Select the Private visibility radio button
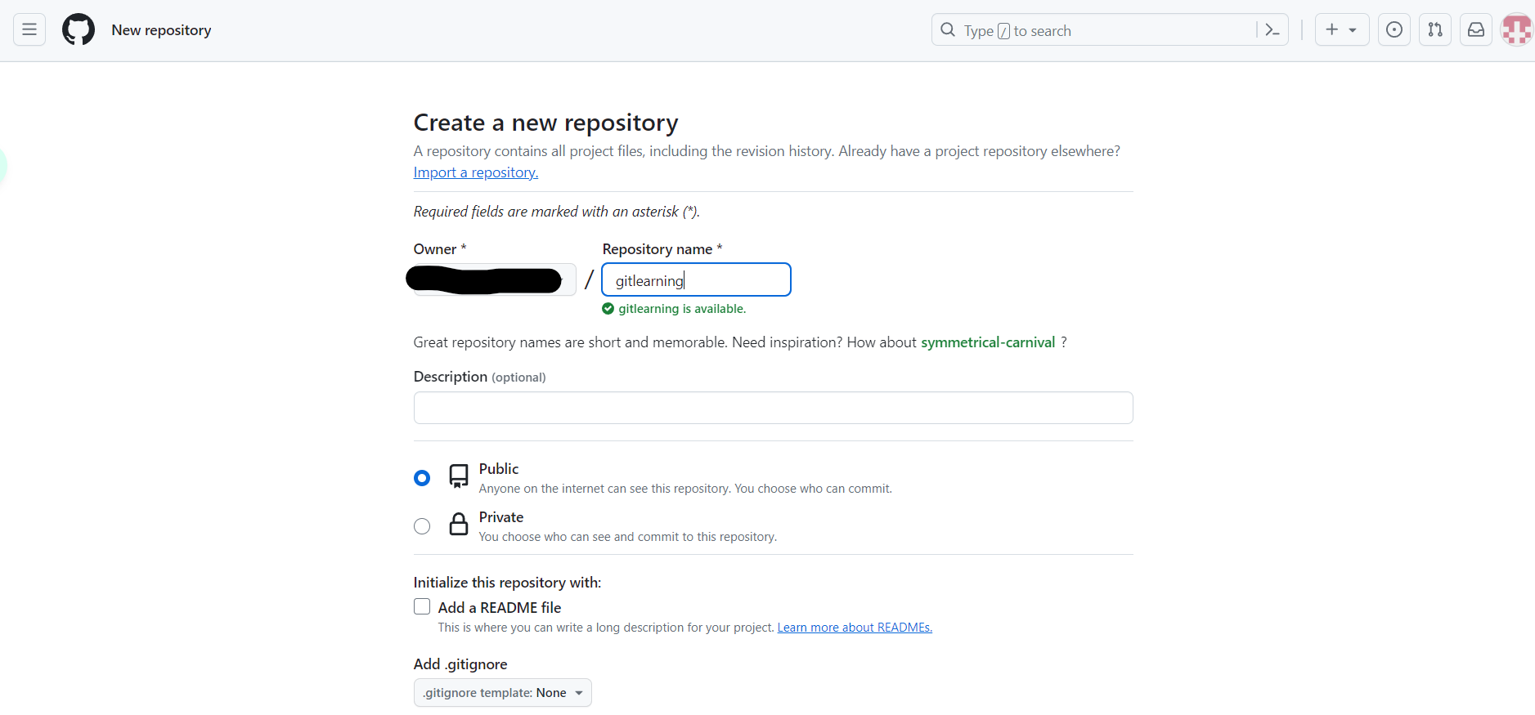This screenshot has height=715, width=1535. [x=422, y=526]
